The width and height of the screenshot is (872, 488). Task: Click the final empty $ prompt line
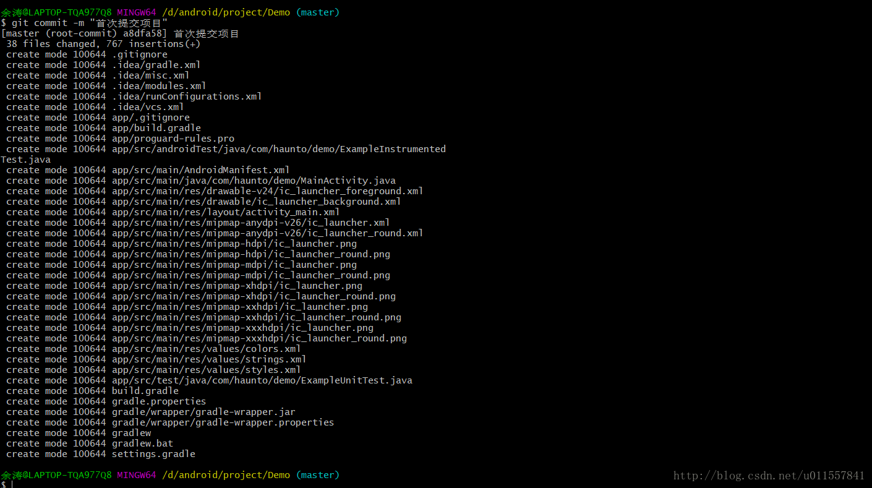tap(6, 484)
